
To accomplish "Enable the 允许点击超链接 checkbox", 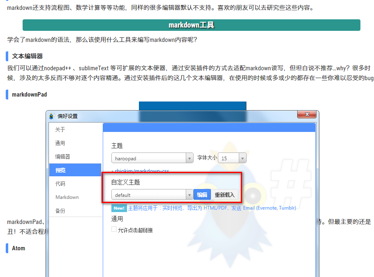I will click(x=114, y=230).
